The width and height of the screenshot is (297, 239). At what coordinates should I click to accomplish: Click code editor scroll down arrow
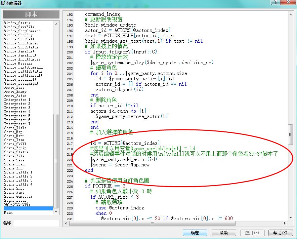click(291, 218)
